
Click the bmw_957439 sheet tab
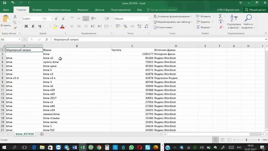25,134
